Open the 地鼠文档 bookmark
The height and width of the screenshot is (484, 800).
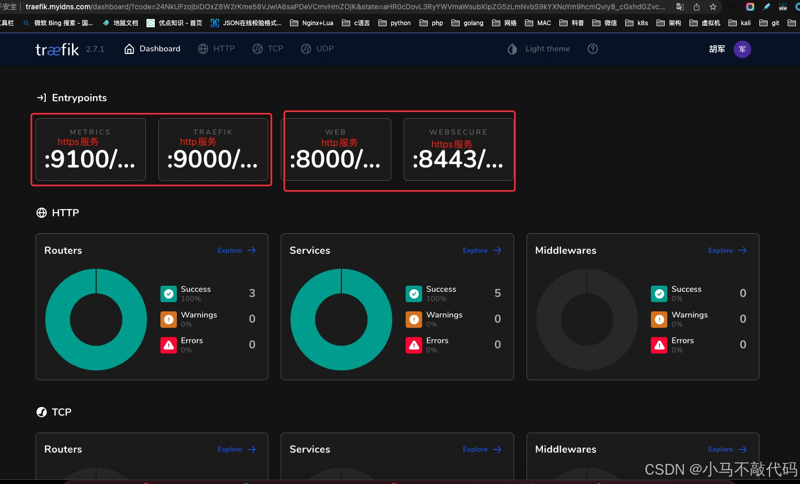point(120,23)
